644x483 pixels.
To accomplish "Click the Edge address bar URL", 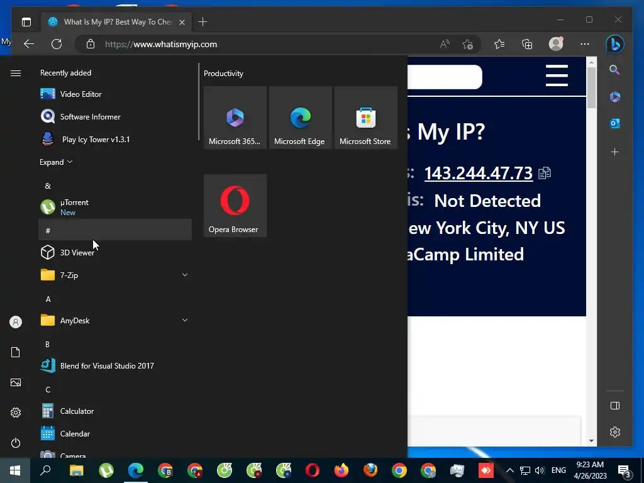I will click(x=161, y=45).
